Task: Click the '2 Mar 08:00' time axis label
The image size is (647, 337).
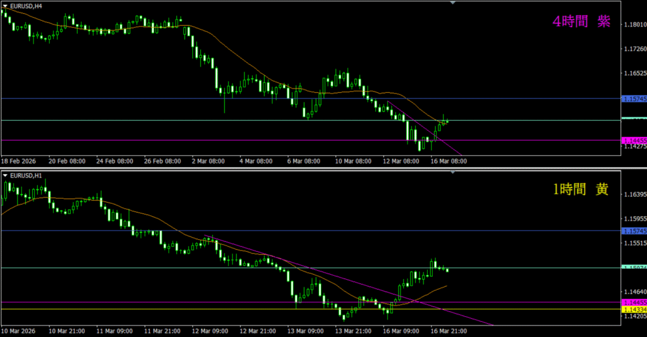Action: click(x=209, y=162)
